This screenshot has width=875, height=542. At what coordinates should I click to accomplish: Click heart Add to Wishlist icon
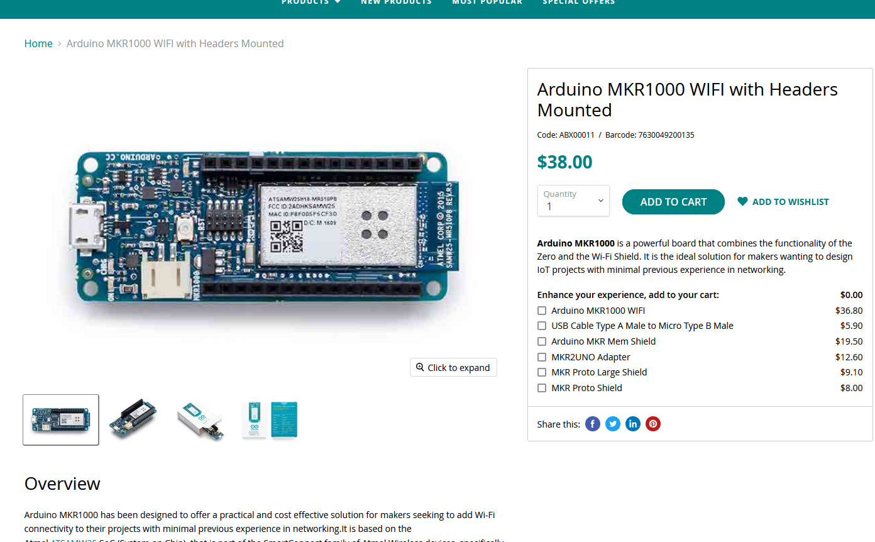(742, 202)
